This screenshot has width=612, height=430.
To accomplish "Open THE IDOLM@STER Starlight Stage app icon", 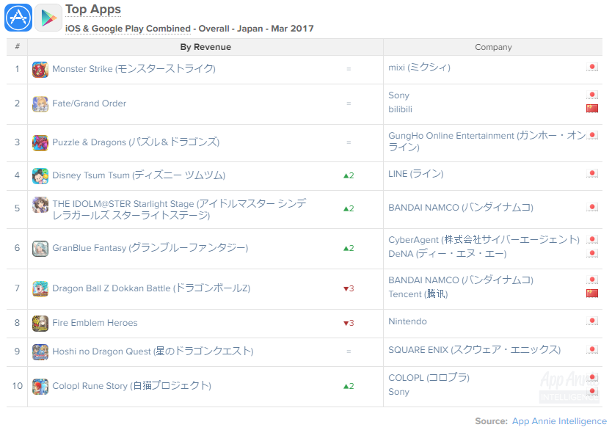I will point(40,205).
